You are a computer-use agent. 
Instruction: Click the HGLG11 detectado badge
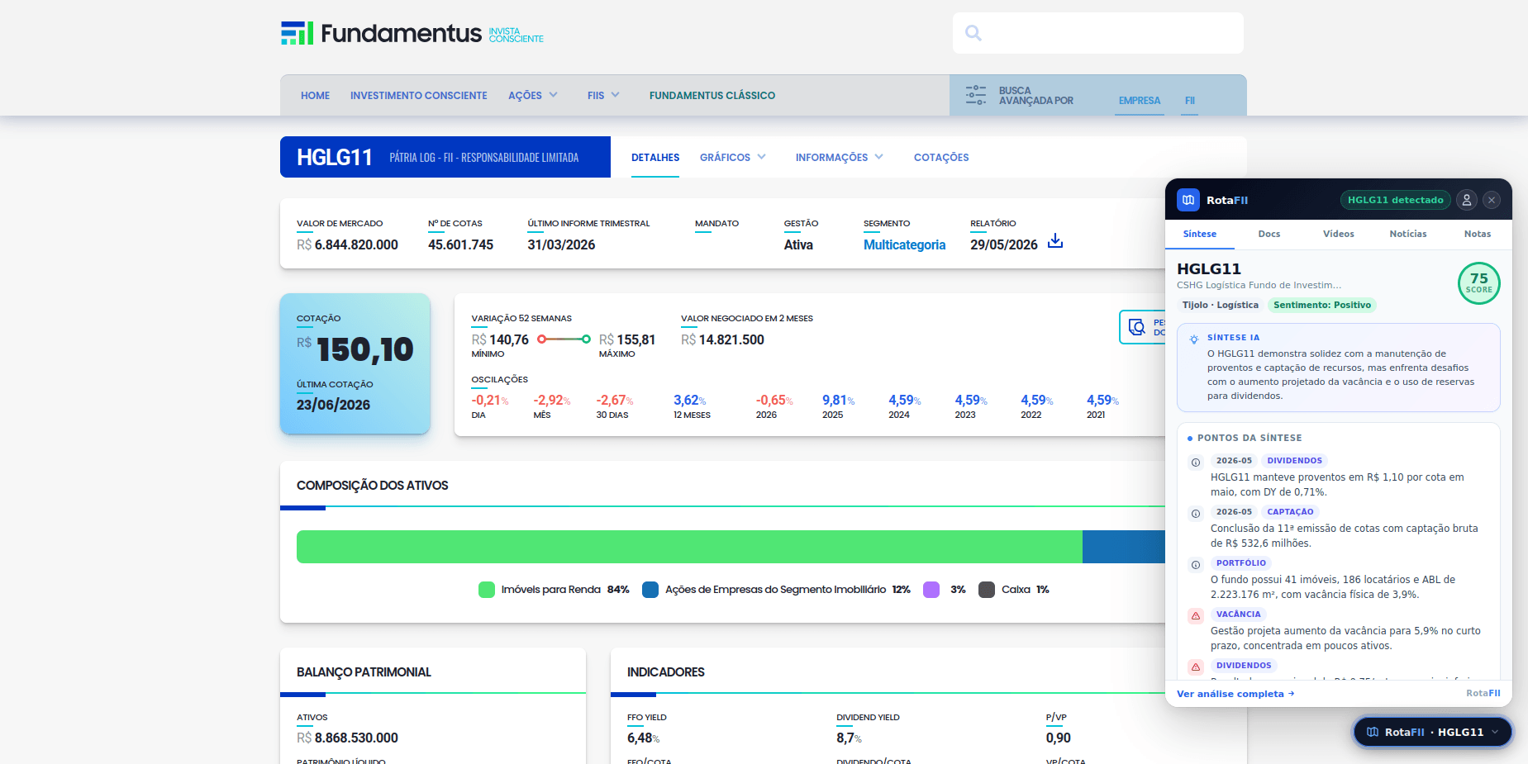pos(1395,200)
